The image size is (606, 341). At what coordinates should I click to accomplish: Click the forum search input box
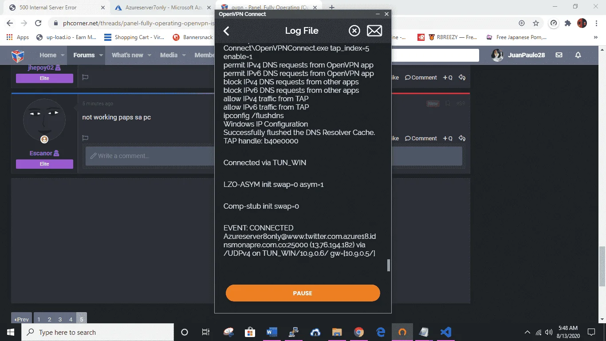(x=435, y=55)
